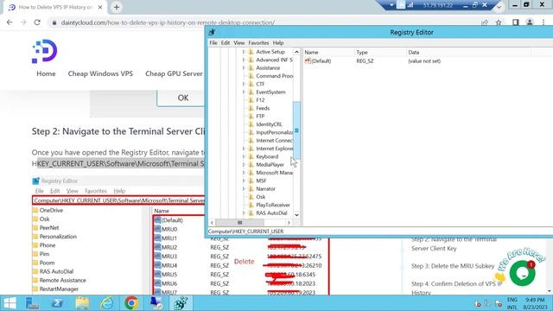Open the Registry Editor Edit menu
Screen dimensions: 553x311
[x=226, y=42]
